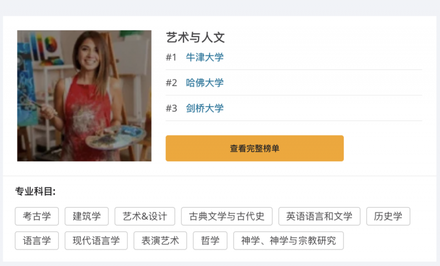Viewport: 440px width, 266px height.
Task: Click the #1 rank number
Action: 171,57
